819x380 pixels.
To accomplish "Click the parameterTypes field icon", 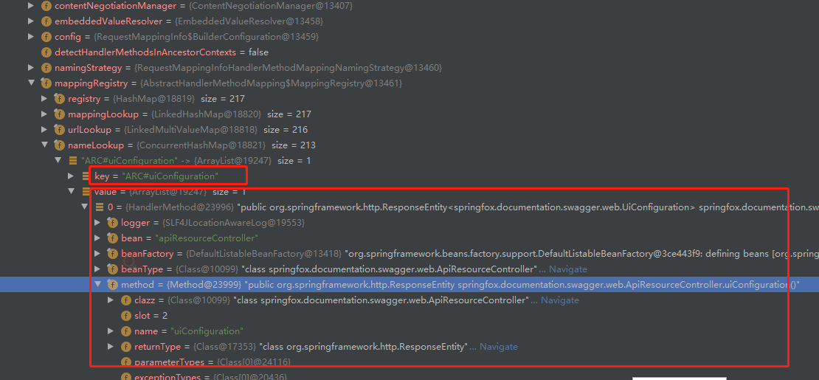I will [x=126, y=362].
